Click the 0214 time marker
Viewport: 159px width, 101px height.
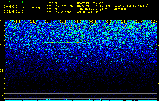[x=63, y=22]
